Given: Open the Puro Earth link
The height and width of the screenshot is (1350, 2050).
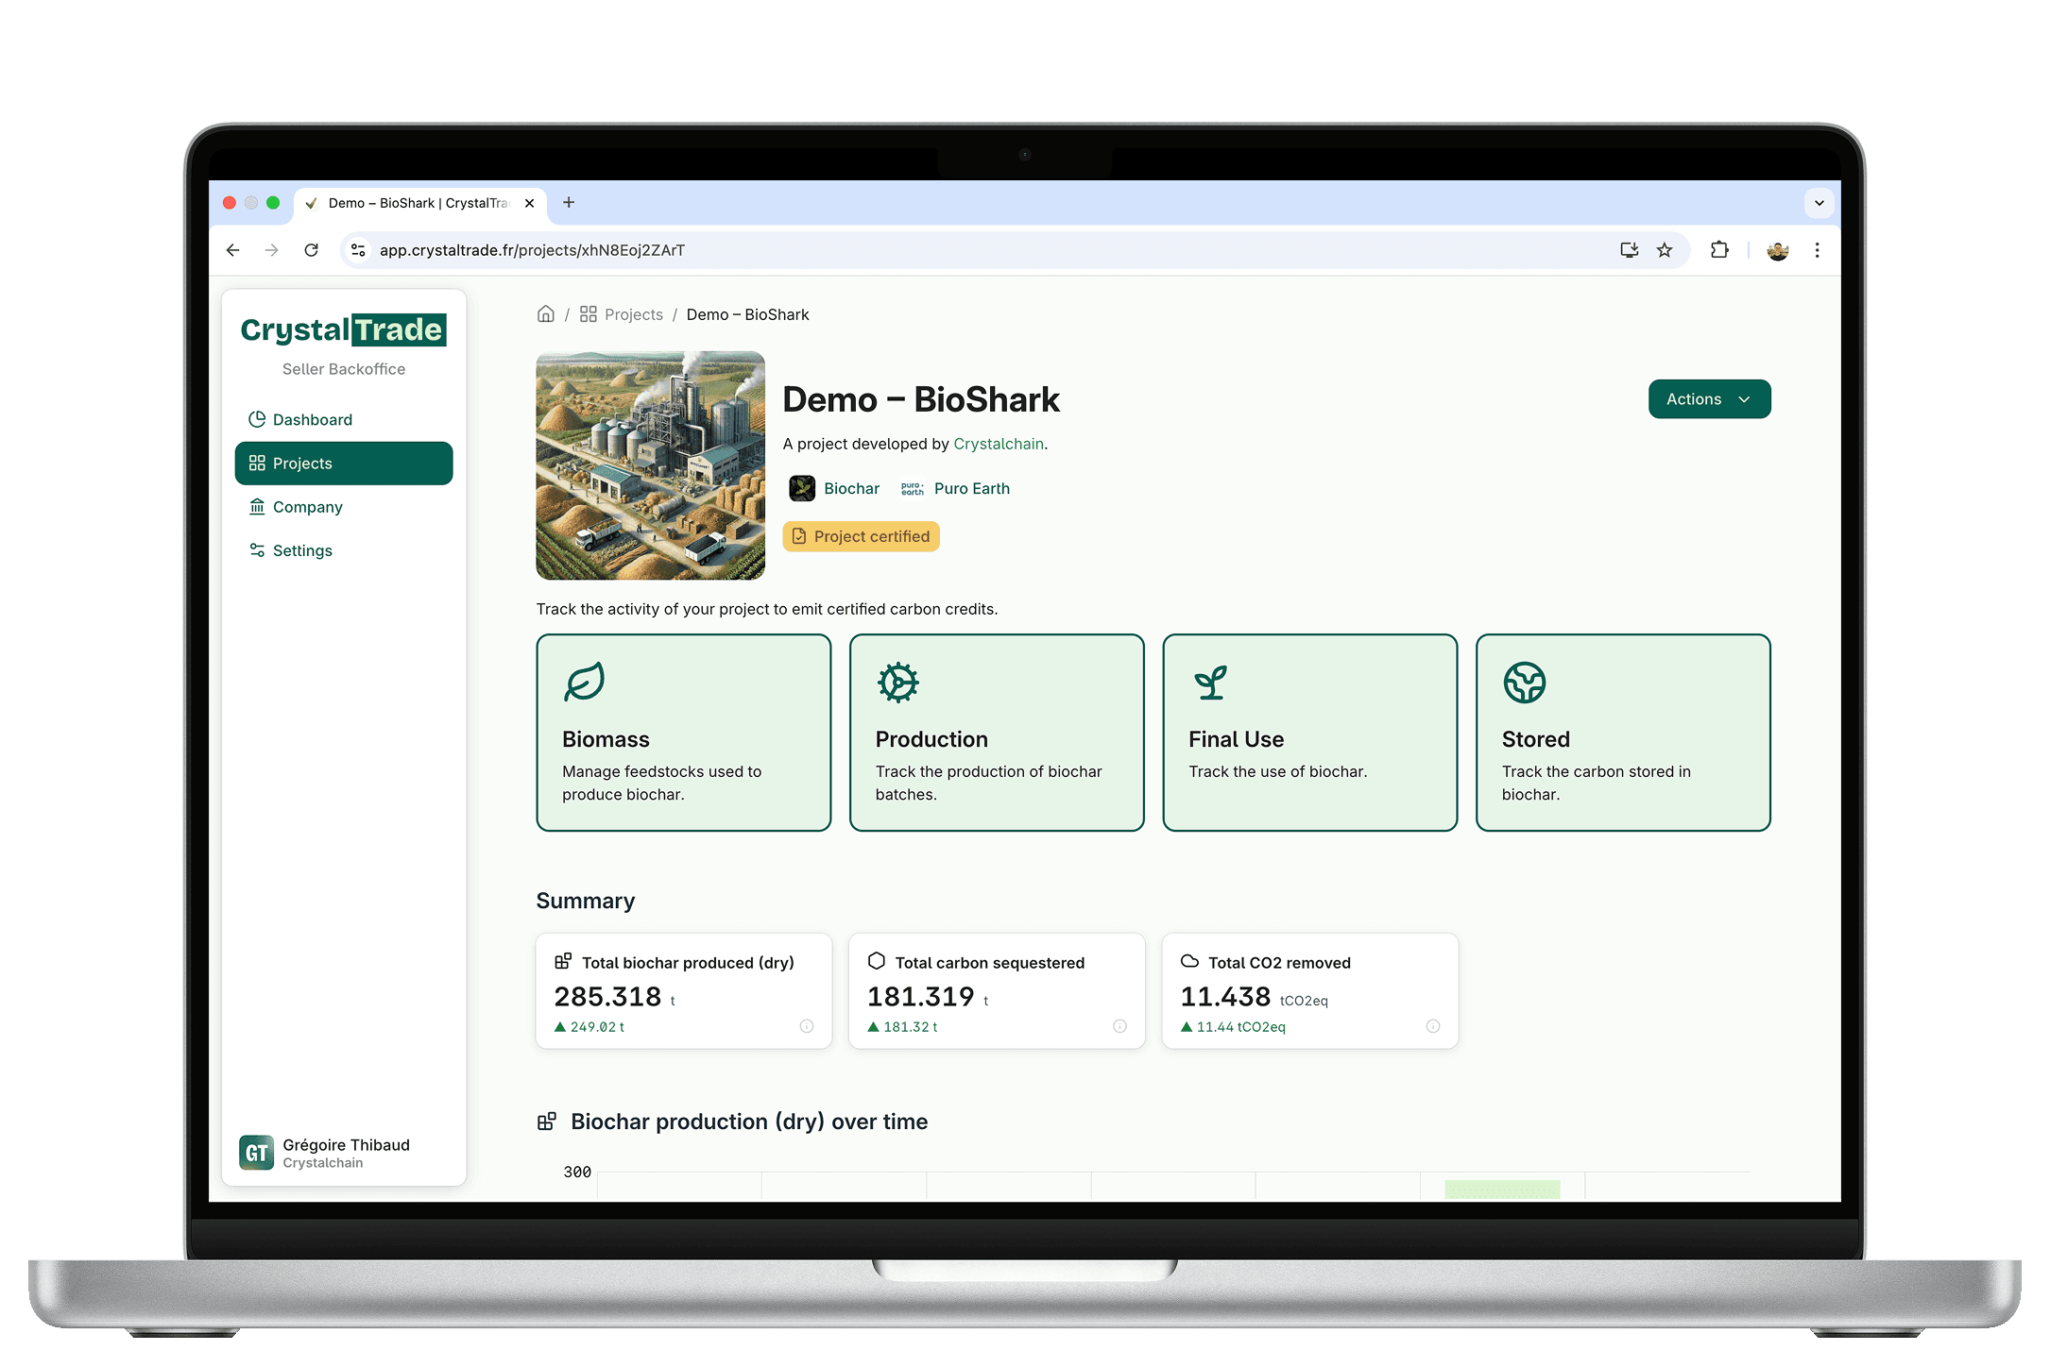Looking at the screenshot, I should point(972,488).
